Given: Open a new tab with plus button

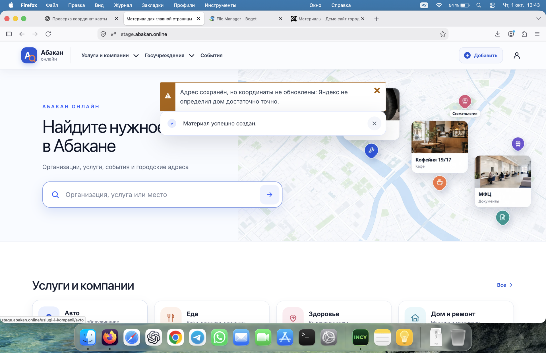Looking at the screenshot, I should pos(376,19).
